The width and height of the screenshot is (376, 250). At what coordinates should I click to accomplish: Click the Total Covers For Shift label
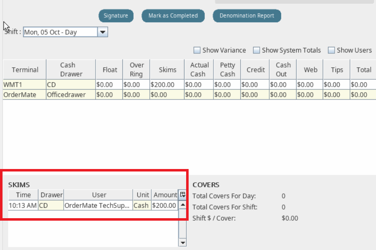click(x=225, y=207)
